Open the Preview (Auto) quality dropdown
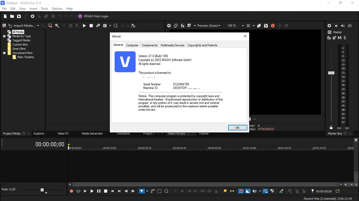Screen dimensions: 359x201 click(x=209, y=26)
